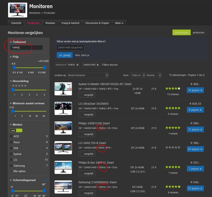The height and width of the screenshot is (197, 212).
Task: Tick vergelijk for LG UltraGear 34GN850
Action: [82, 115]
